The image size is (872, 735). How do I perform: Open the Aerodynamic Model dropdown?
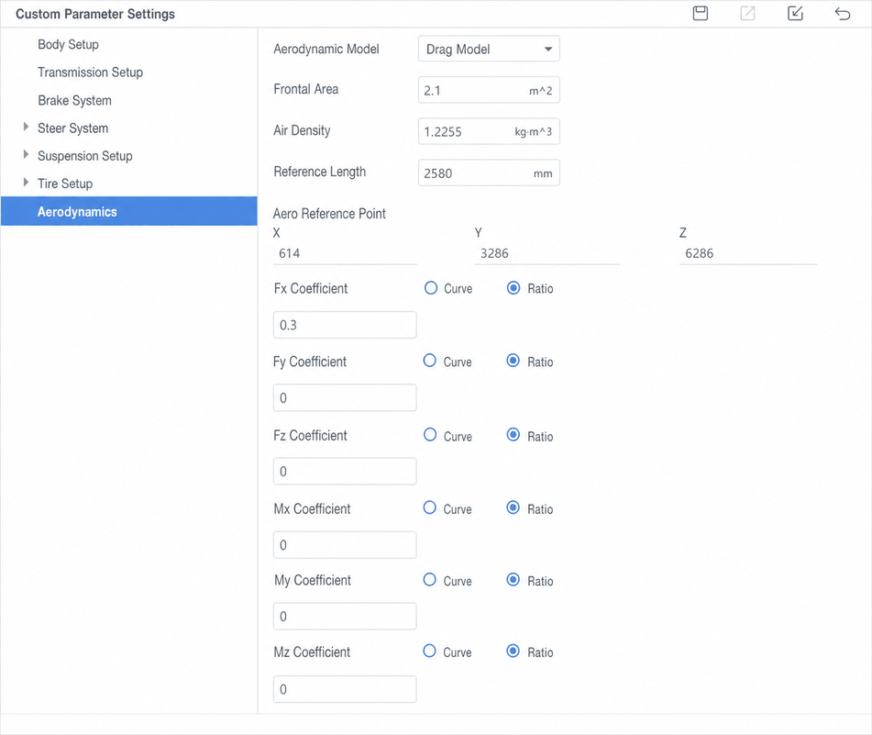(489, 49)
